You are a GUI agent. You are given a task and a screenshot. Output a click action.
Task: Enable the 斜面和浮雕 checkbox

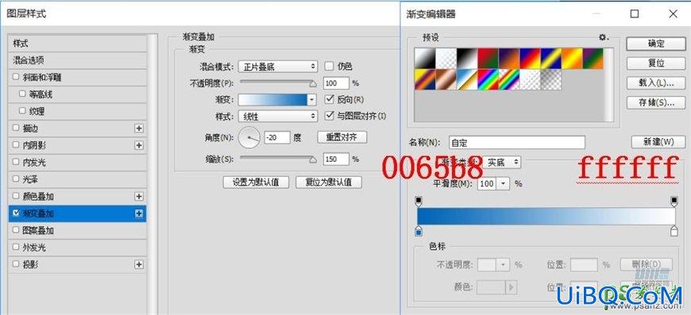[16, 76]
